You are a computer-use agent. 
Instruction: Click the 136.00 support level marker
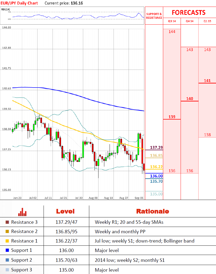pyautogui.click(x=156, y=176)
